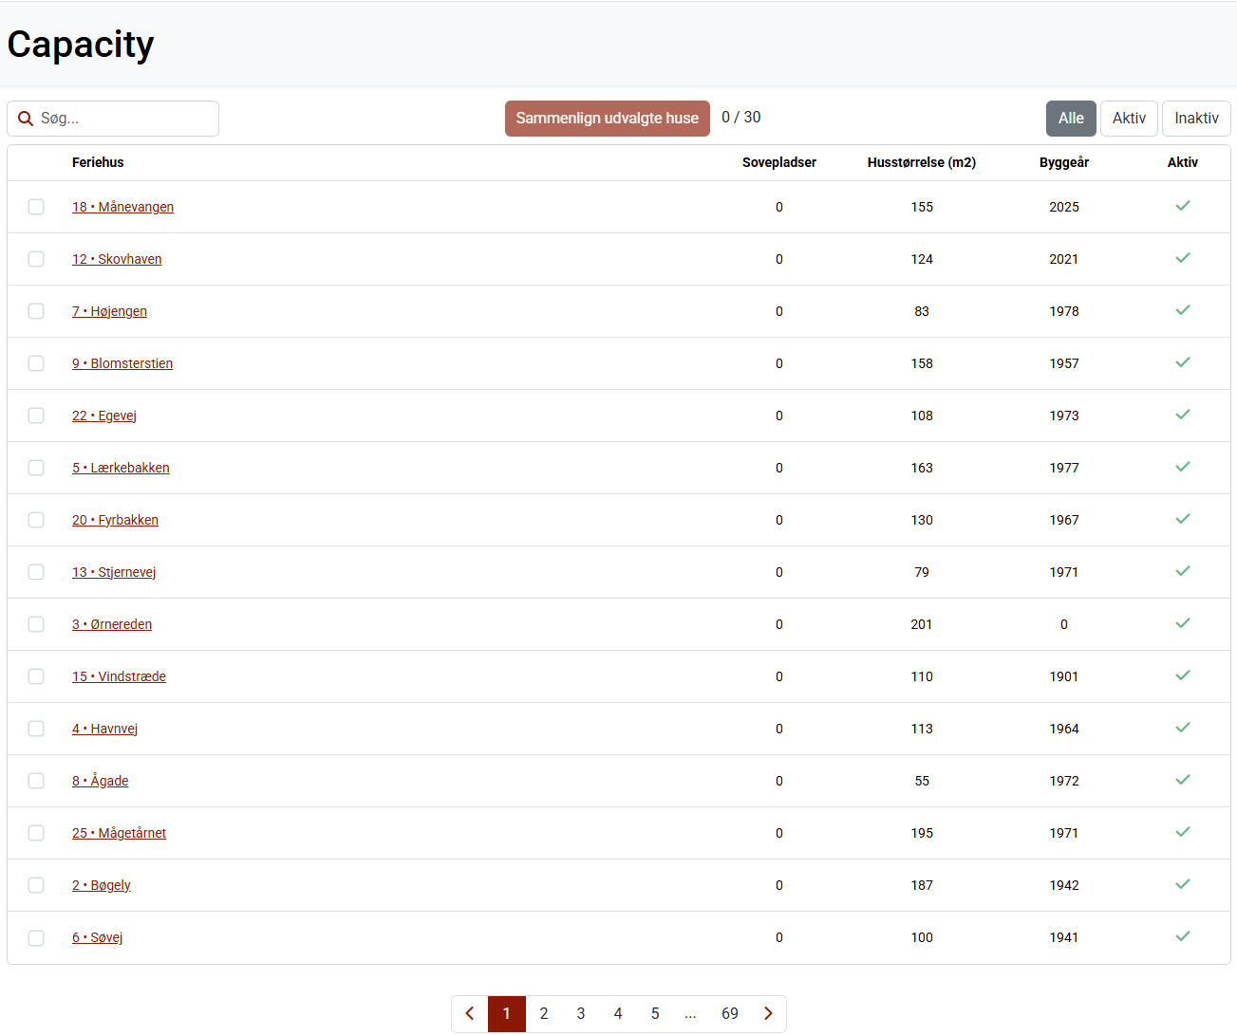The width and height of the screenshot is (1237, 1035).
Task: Focus the Søg search input field
Action: [123, 119]
